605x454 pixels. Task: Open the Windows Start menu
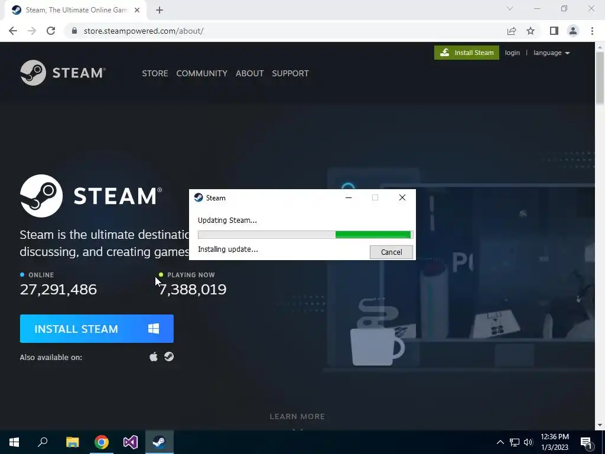tap(14, 442)
